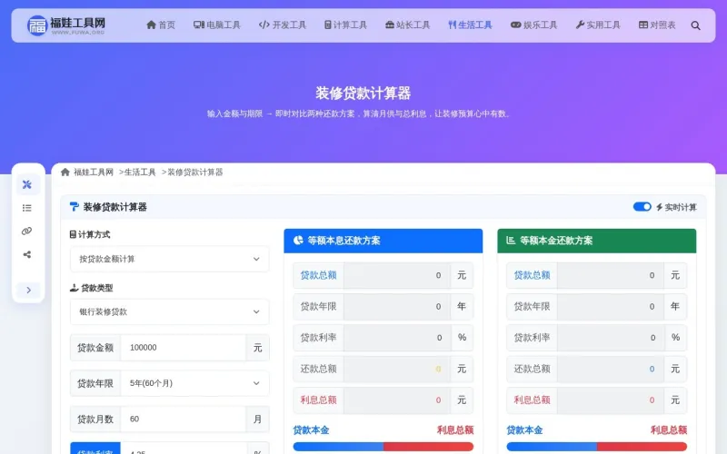This screenshot has width=727, height=454.
Task: Open the 计算方式 dropdown
Action: tap(170, 259)
